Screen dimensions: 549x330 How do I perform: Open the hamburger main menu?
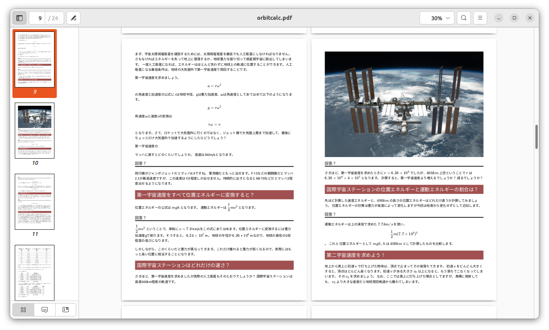[480, 18]
